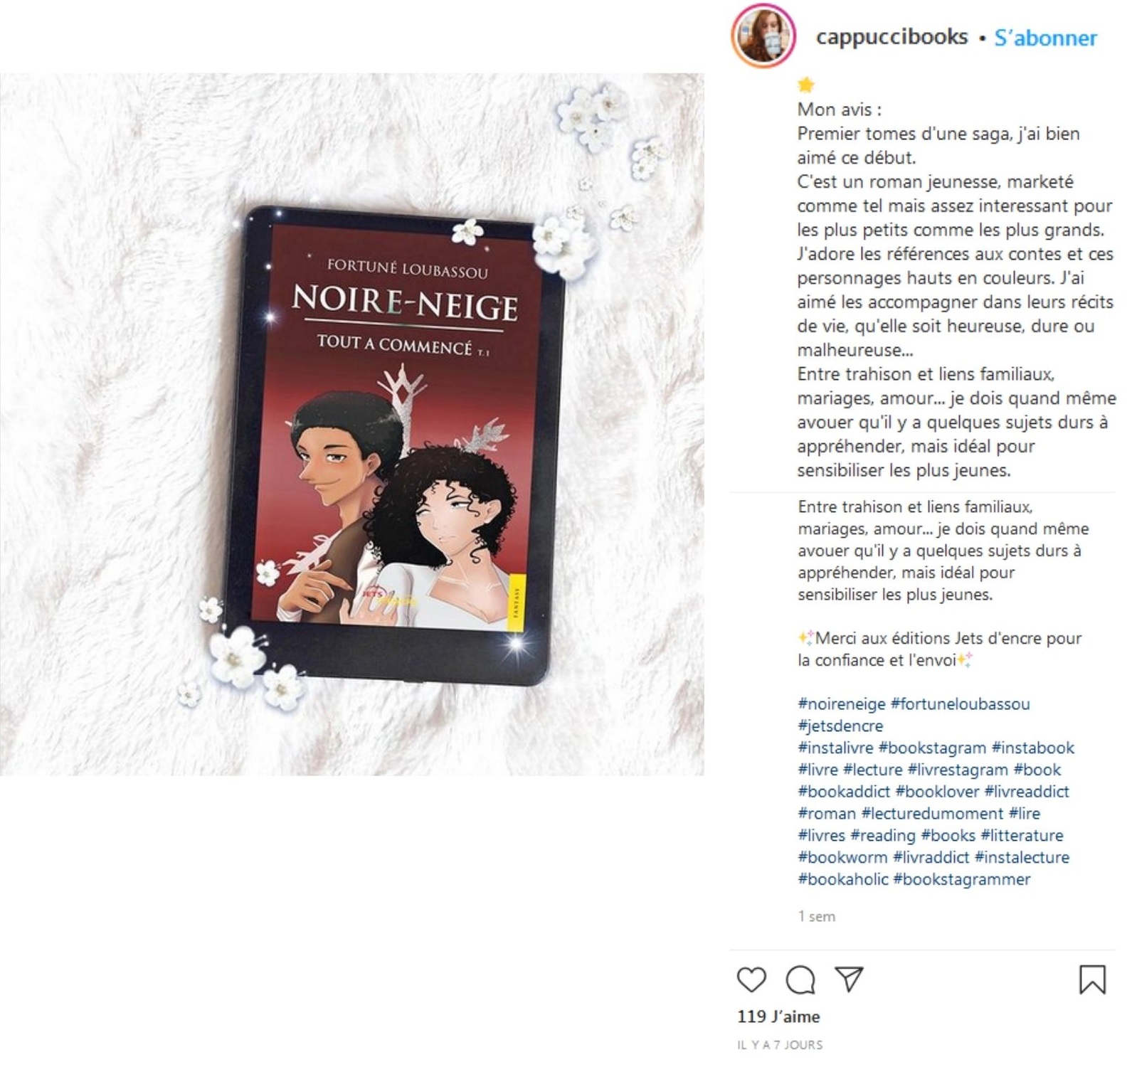Image resolution: width=1127 pixels, height=1072 pixels.
Task: Open the #noireneige hashtag
Action: [841, 704]
